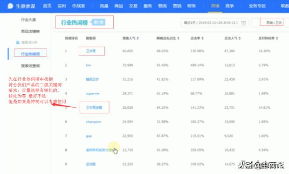Switch to the 商品 section
Image resolution: width=289 pixels, height=174 pixels.
click(x=118, y=6)
